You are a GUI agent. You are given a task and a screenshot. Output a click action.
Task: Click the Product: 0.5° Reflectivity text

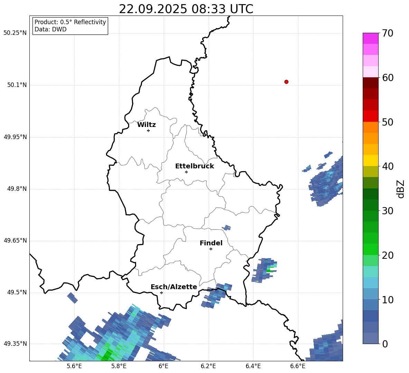(x=70, y=22)
